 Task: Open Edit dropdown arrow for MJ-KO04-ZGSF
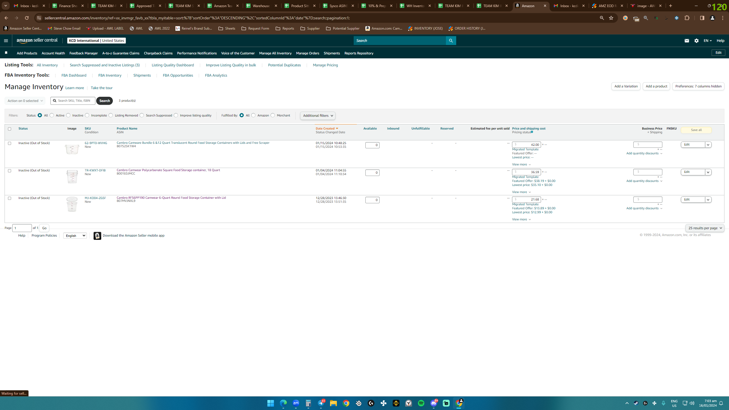[708, 200]
